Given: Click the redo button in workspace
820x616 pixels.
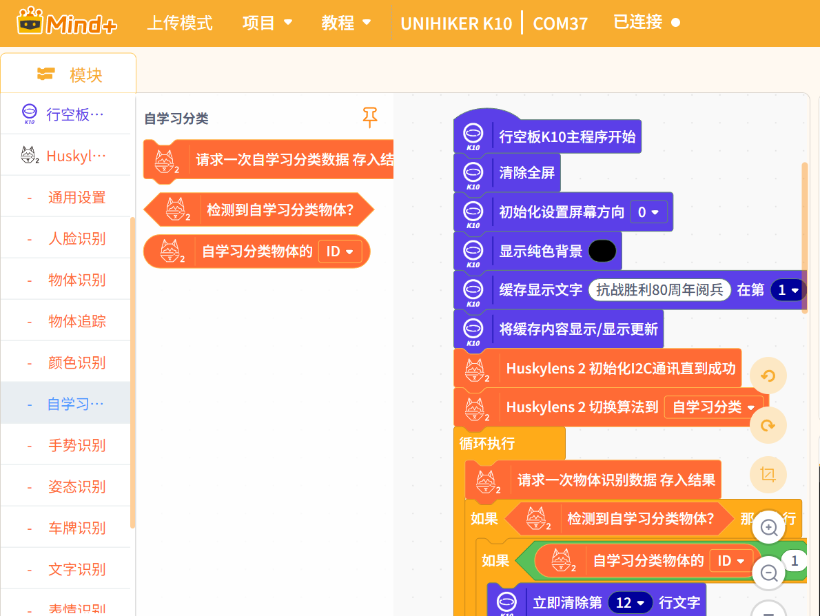Looking at the screenshot, I should tap(768, 425).
